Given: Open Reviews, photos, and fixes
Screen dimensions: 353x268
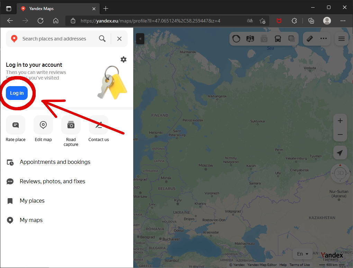Looking at the screenshot, I should coord(67,181).
